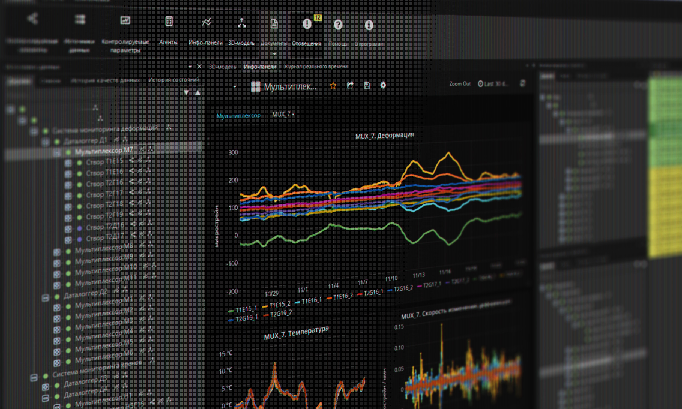Toggle T1E15_1 series in chart legend

point(246,309)
